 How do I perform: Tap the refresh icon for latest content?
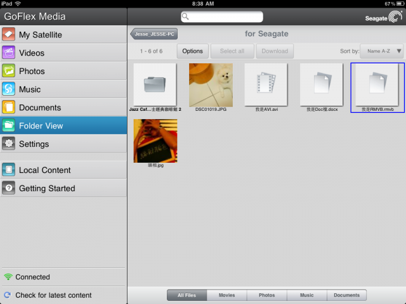8,295
